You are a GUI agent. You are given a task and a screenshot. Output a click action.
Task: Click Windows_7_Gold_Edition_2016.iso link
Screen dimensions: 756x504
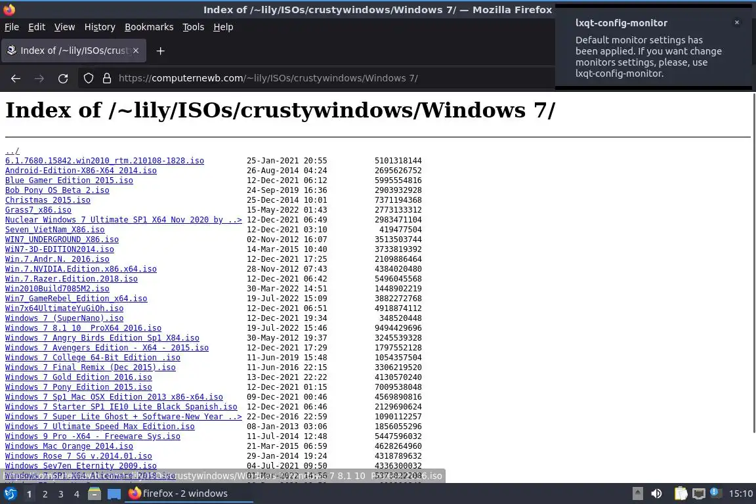tap(79, 377)
